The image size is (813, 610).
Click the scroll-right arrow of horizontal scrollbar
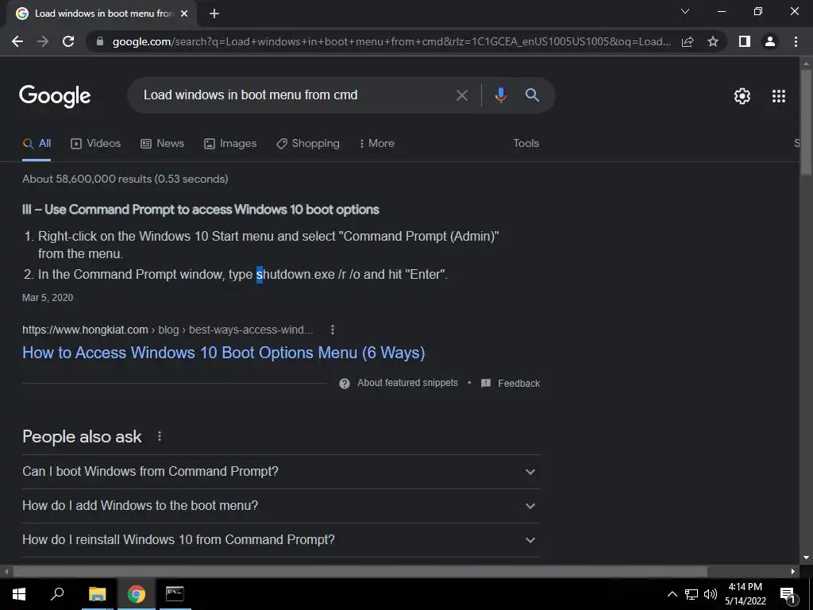tap(793, 572)
